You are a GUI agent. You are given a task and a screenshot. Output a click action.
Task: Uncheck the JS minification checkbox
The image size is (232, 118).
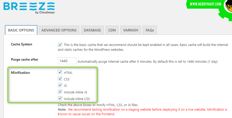(60, 85)
